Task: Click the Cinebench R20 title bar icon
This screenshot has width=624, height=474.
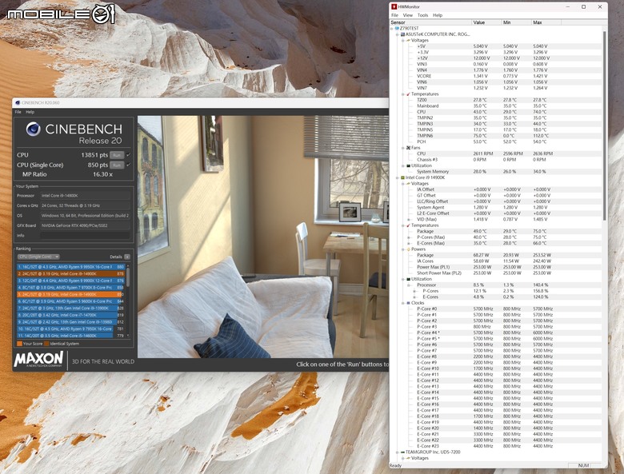Action: click(17, 103)
